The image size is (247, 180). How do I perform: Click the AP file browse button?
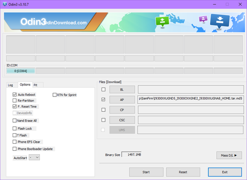[x=122, y=100]
